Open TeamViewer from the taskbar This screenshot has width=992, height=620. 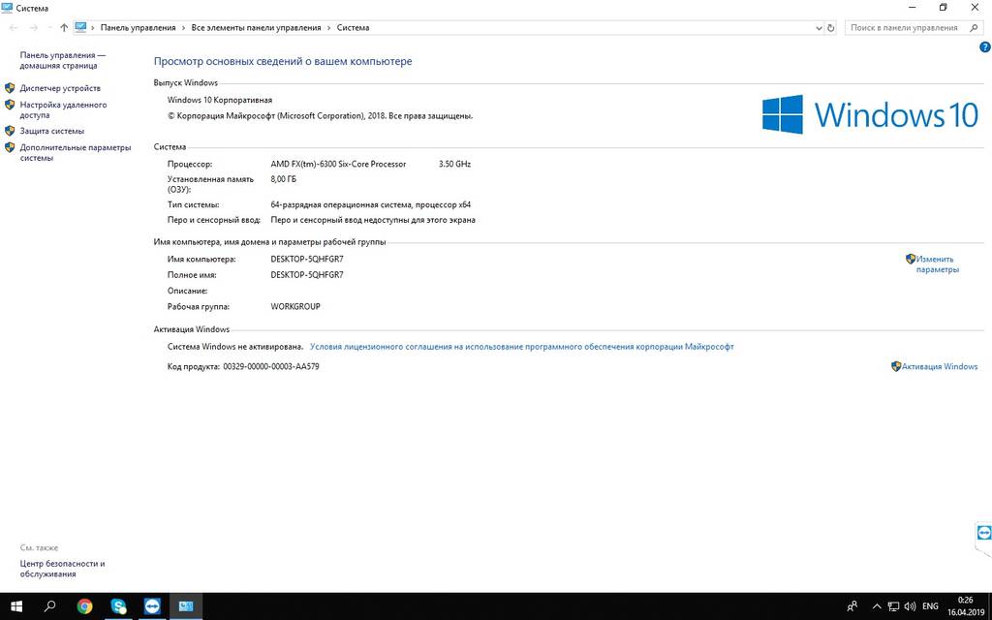click(x=152, y=606)
